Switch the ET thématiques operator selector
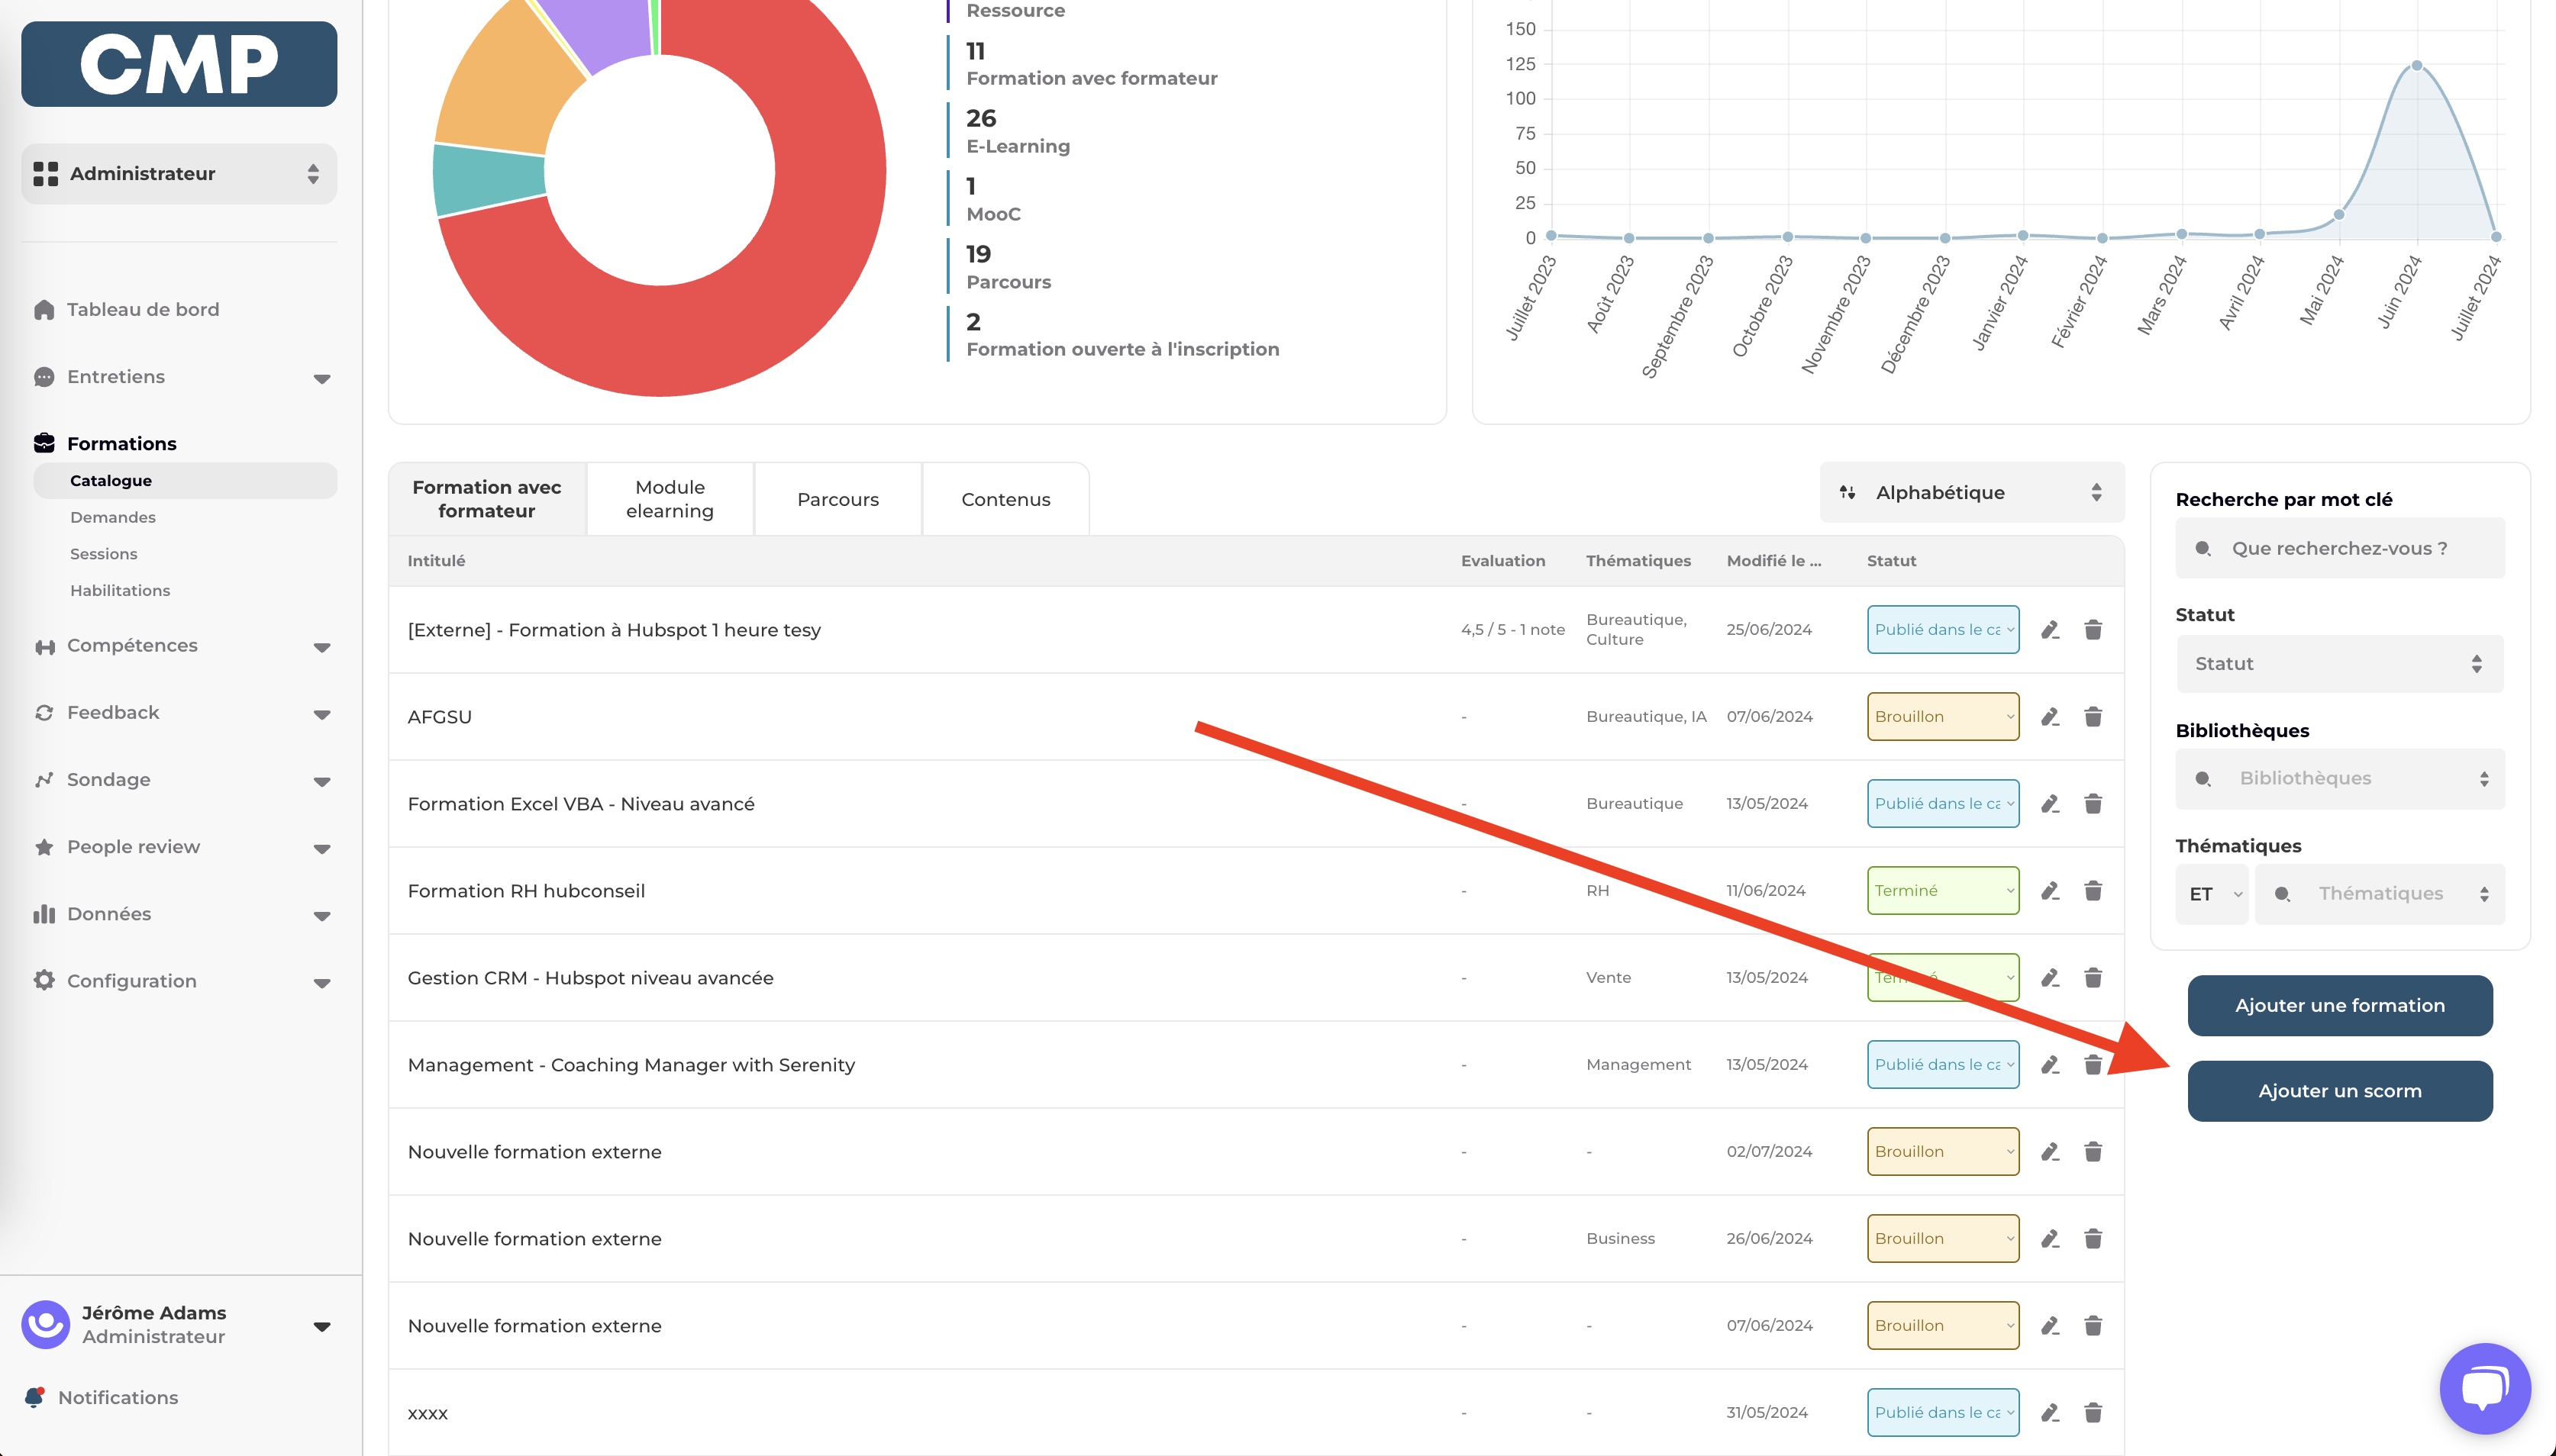Viewport: 2556px width, 1456px height. point(2213,893)
